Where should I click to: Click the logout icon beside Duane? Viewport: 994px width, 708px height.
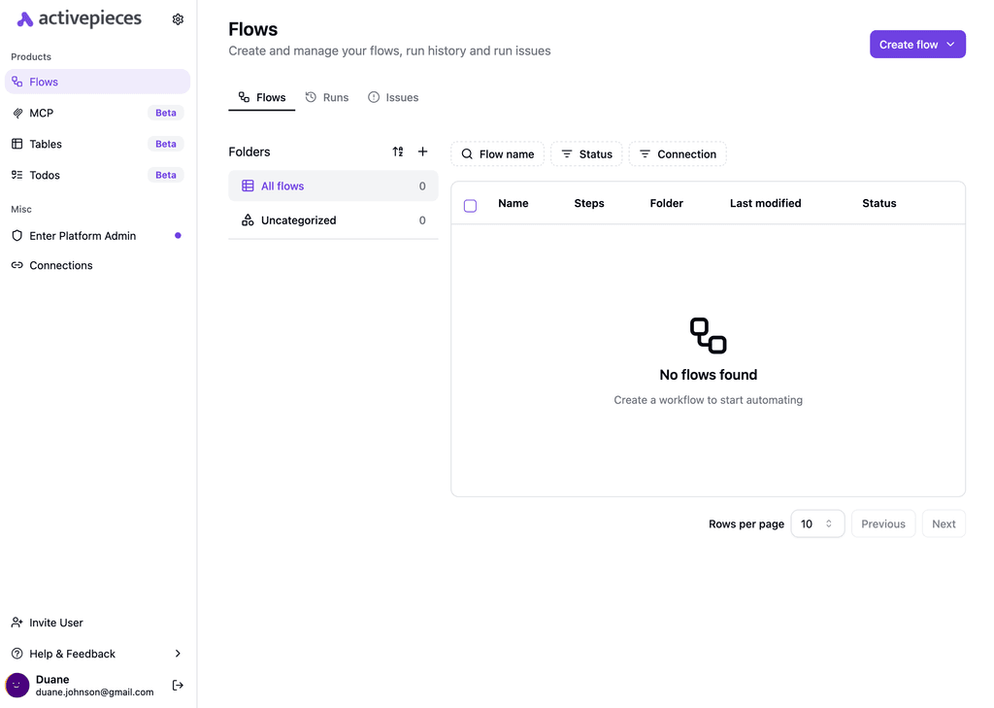(x=178, y=685)
